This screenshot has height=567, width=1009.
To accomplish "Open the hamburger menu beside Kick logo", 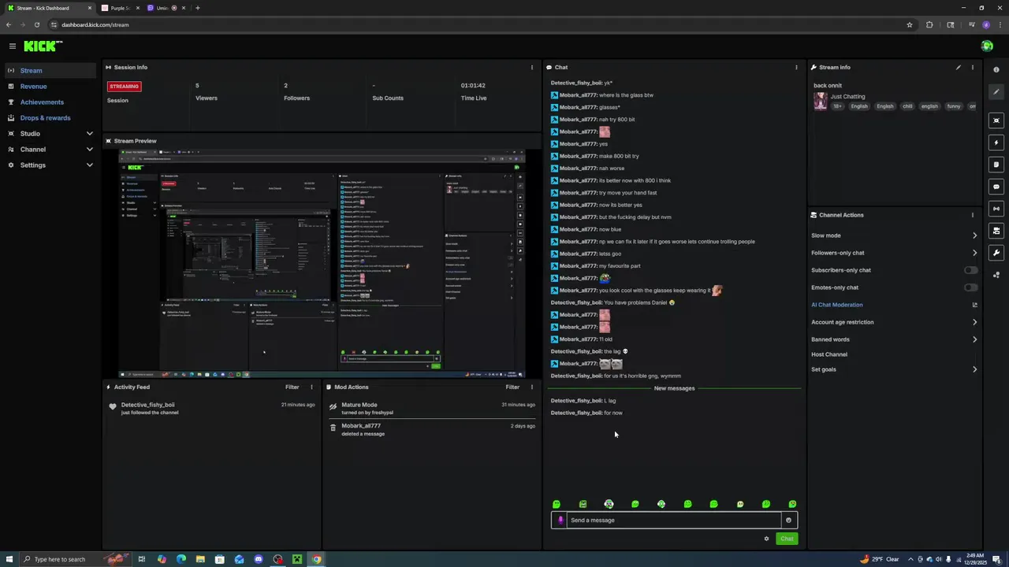I will pos(12,46).
